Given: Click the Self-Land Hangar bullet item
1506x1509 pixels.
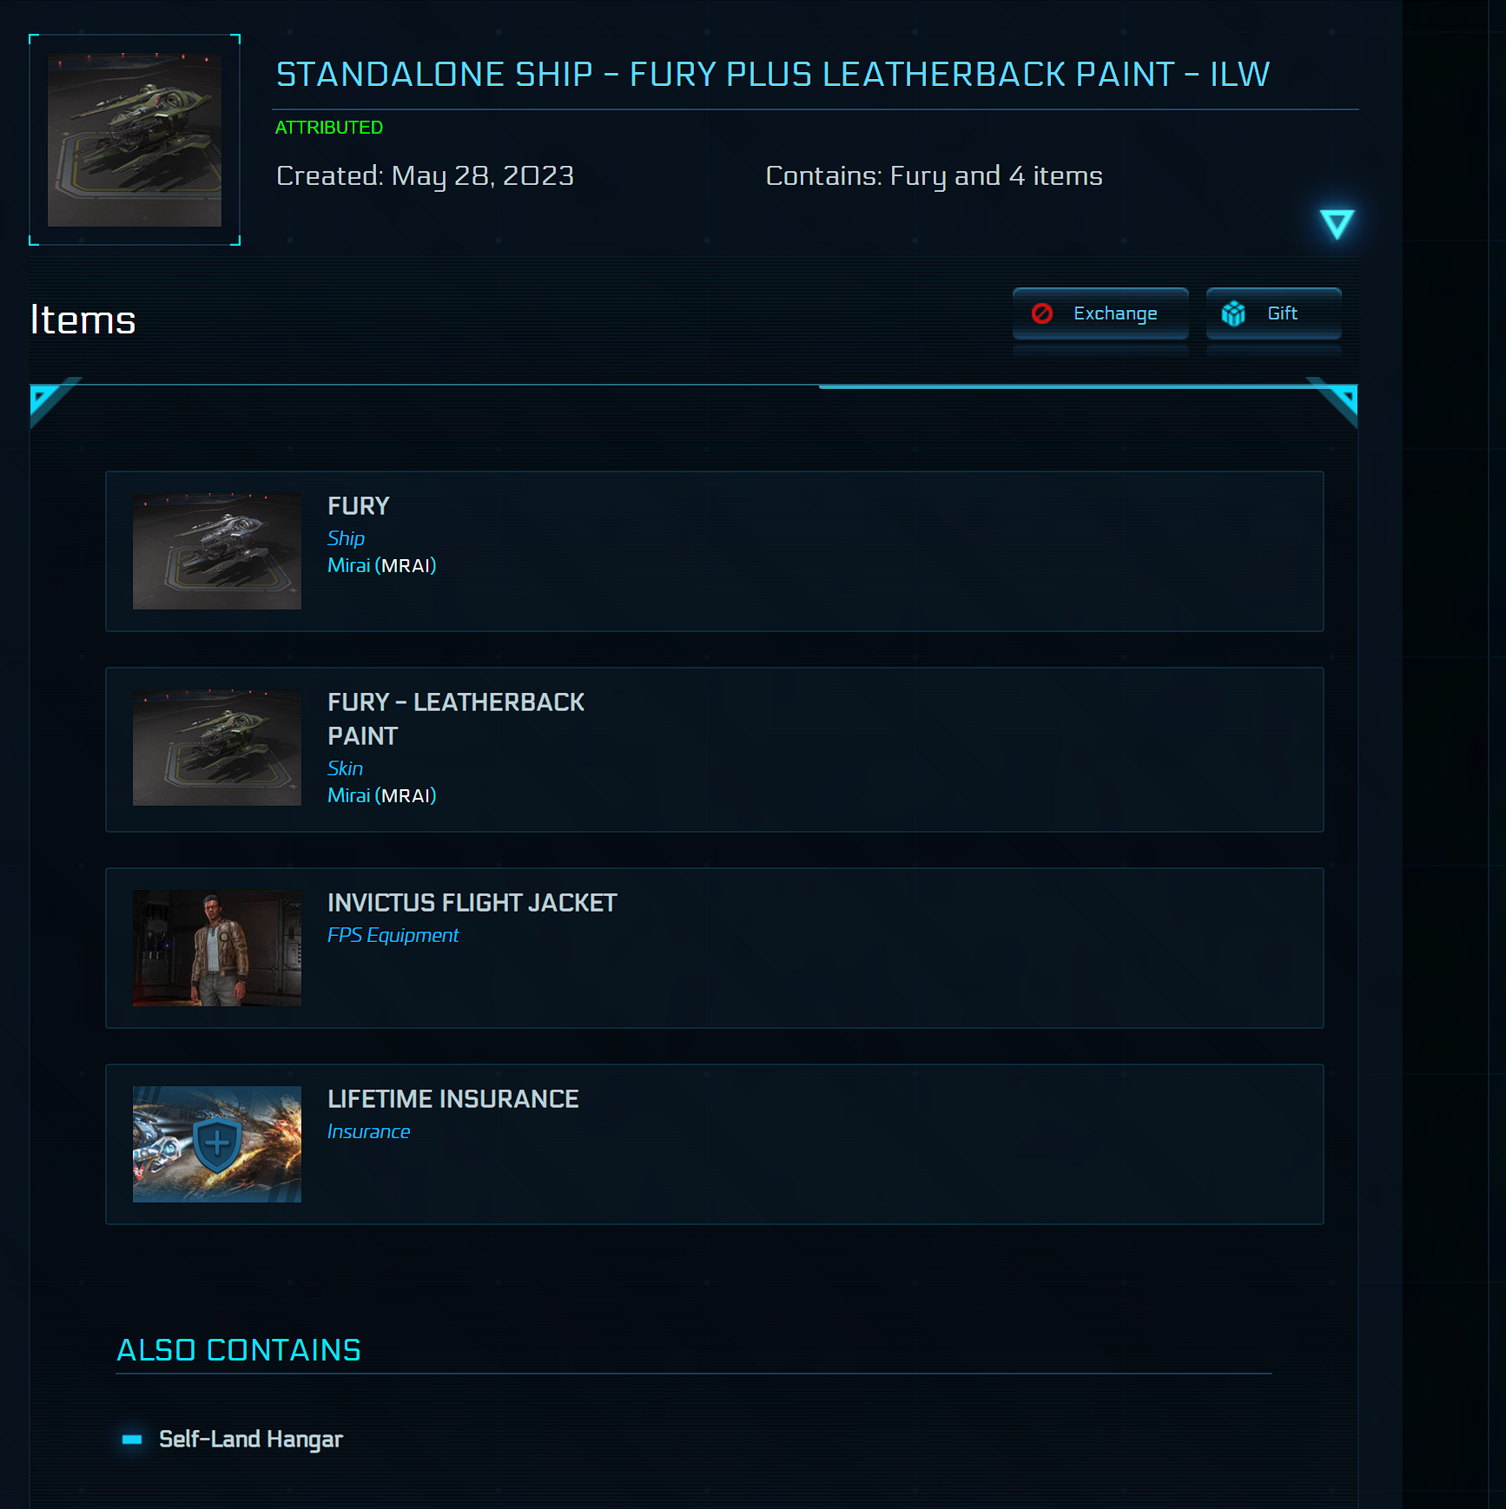Looking at the screenshot, I should pos(250,1439).
